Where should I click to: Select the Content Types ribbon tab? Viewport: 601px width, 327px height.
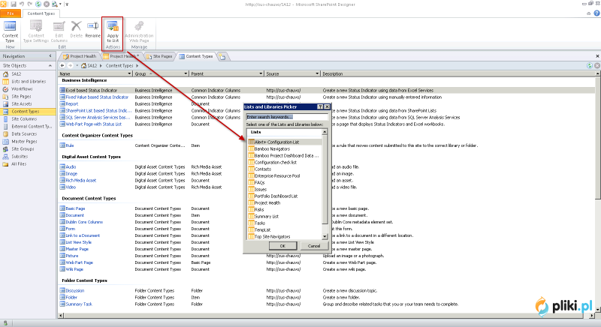[41, 13]
